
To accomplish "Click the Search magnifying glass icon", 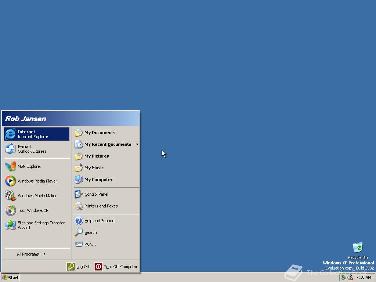I will click(79, 232).
